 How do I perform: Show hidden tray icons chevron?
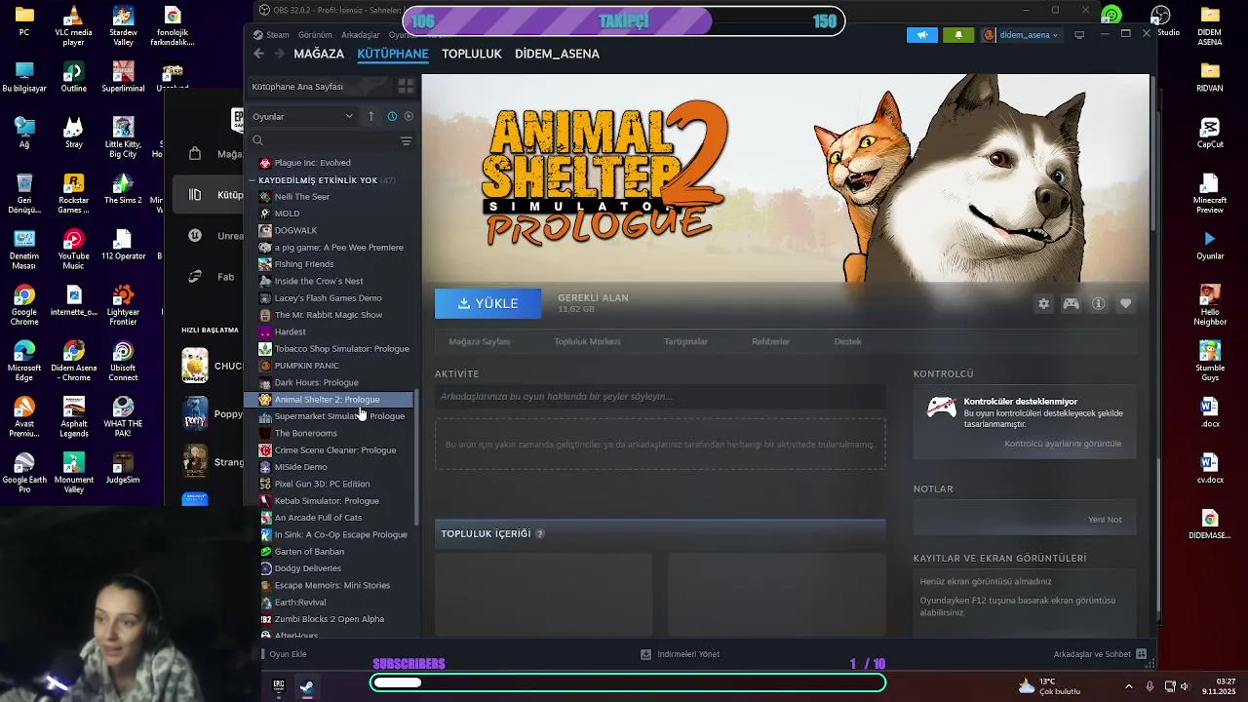click(1129, 686)
